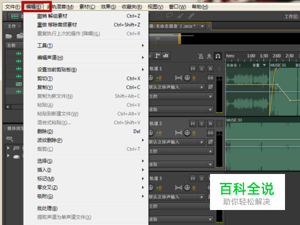Mute 轨道 2 with M button
This screenshot has height=225, width=300.
193,124
